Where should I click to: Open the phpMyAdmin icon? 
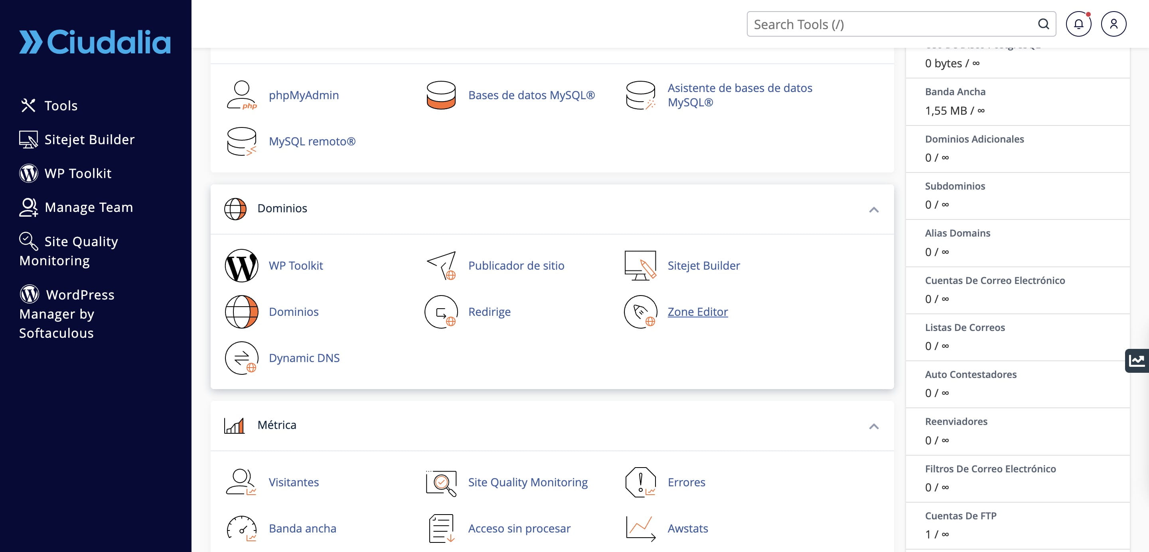click(241, 95)
